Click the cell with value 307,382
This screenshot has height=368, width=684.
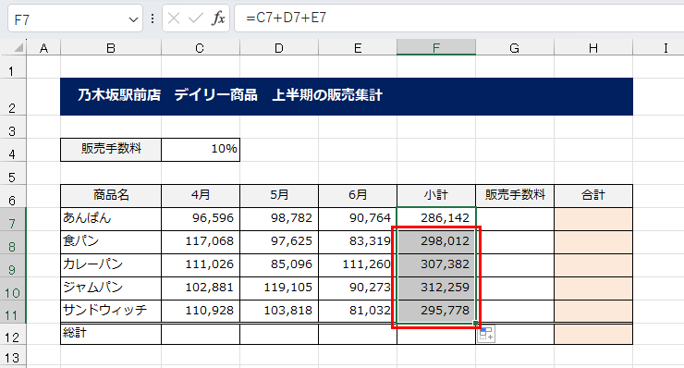(436, 265)
